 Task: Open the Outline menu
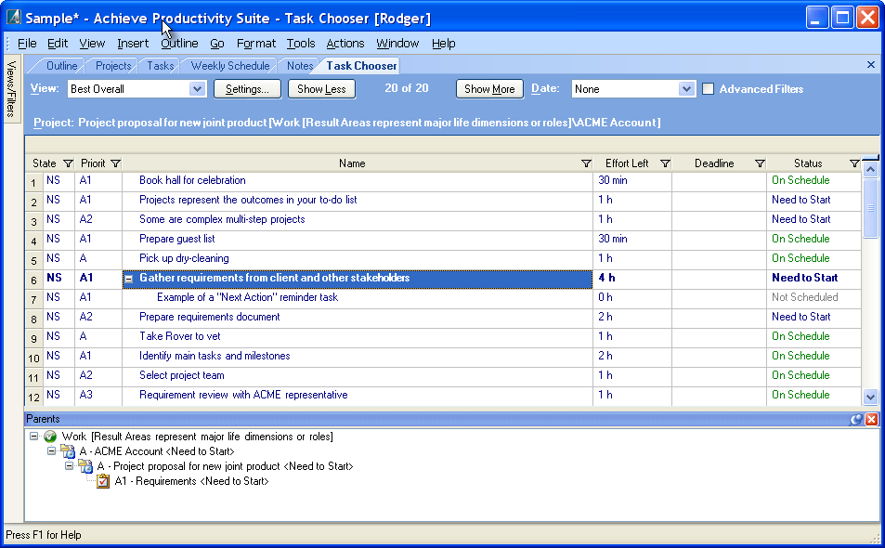coord(179,44)
